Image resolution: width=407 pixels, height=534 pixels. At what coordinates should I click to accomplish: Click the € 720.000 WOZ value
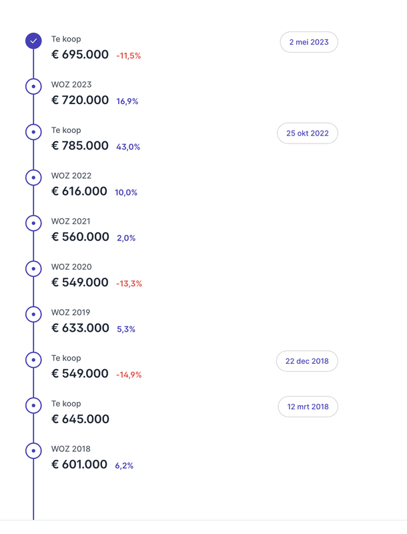click(x=80, y=100)
